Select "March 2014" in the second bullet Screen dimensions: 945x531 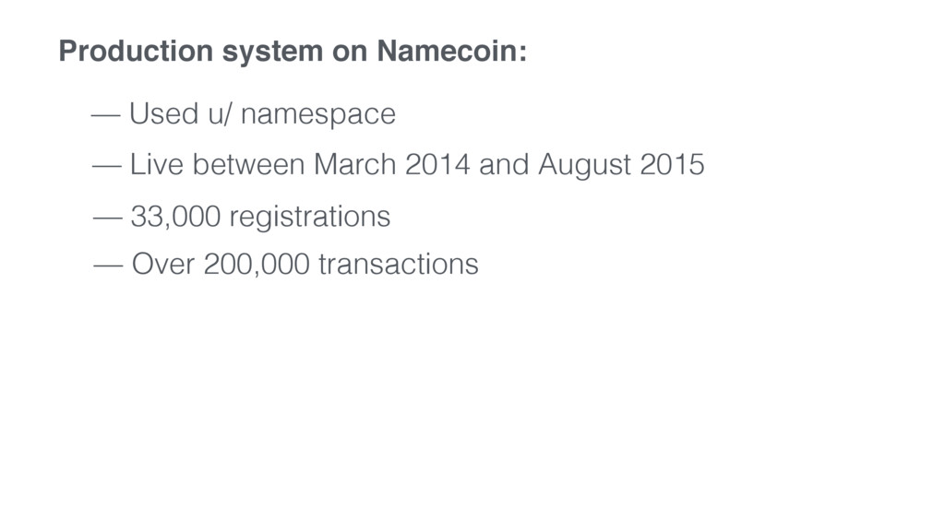(x=391, y=164)
